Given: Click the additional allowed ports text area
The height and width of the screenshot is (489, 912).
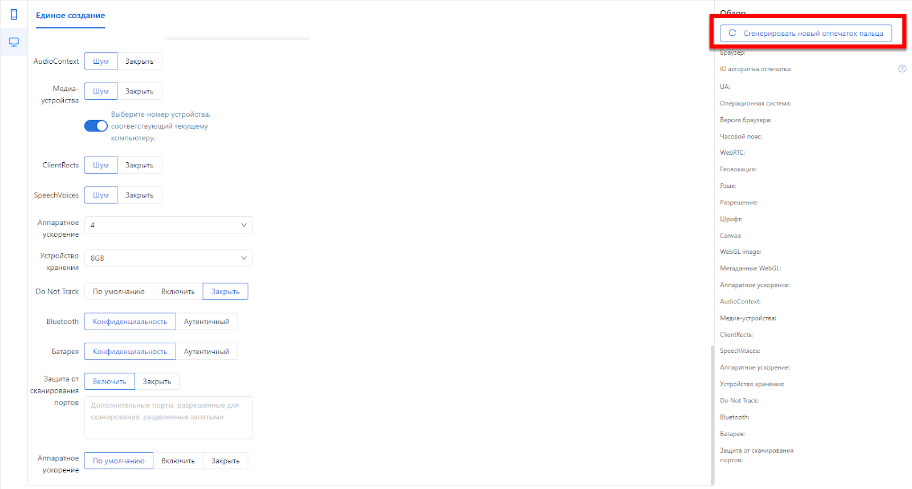Looking at the screenshot, I should (x=169, y=418).
